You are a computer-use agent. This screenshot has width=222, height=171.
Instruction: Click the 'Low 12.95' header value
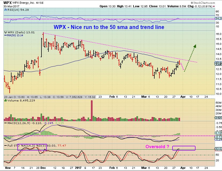140,6
